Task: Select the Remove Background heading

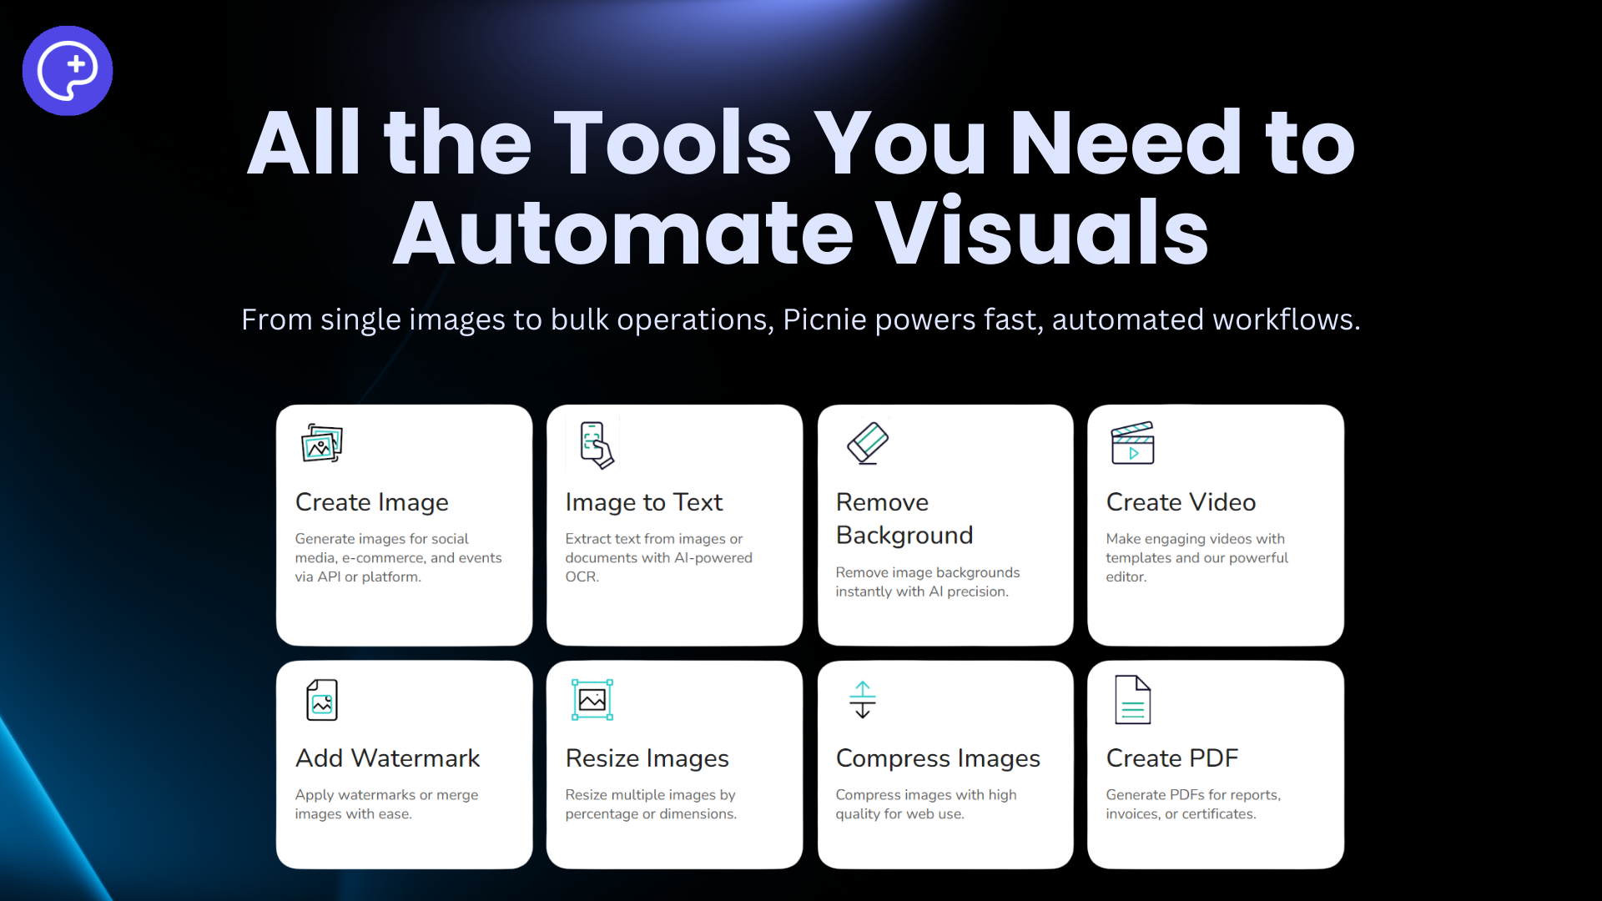Action: point(904,518)
